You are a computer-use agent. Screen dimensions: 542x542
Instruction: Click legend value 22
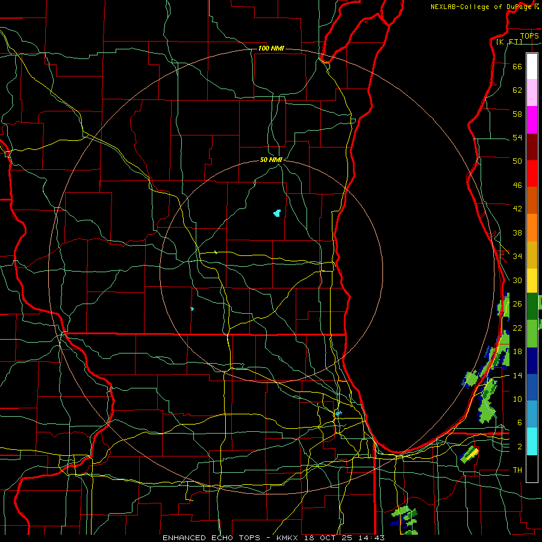pos(517,328)
